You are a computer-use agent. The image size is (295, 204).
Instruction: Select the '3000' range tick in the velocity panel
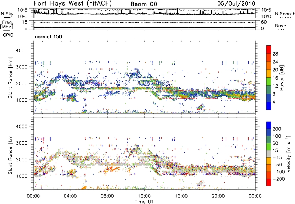(21, 143)
